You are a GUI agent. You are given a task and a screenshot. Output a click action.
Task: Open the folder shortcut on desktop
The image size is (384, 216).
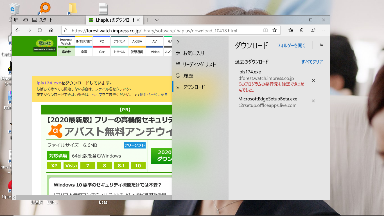click(72, 9)
